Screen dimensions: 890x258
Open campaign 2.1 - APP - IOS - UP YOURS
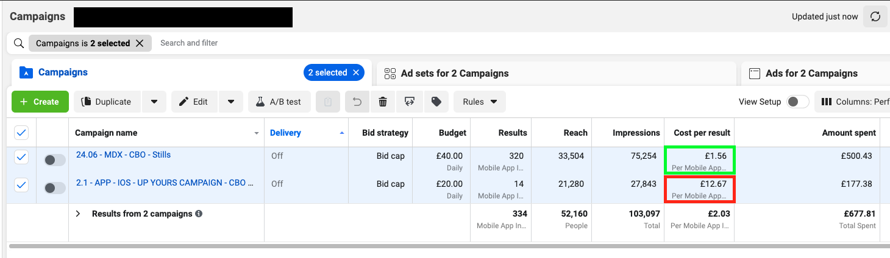(x=165, y=183)
